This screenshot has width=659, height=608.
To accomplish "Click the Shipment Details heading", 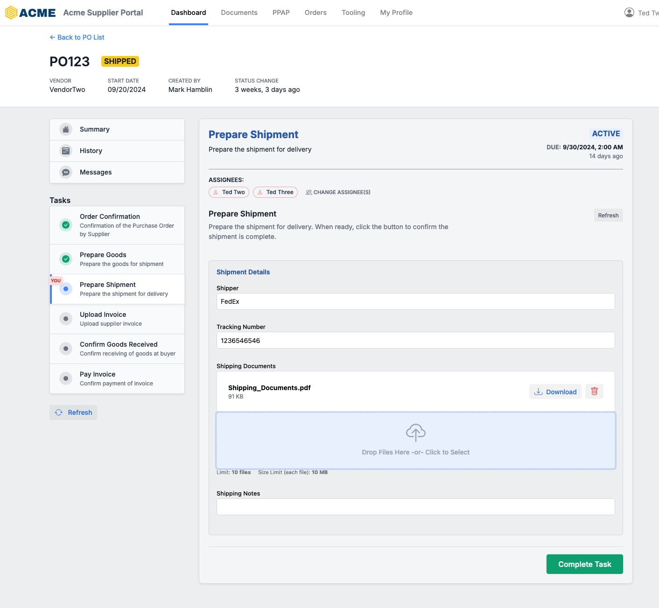I will pyautogui.click(x=243, y=272).
